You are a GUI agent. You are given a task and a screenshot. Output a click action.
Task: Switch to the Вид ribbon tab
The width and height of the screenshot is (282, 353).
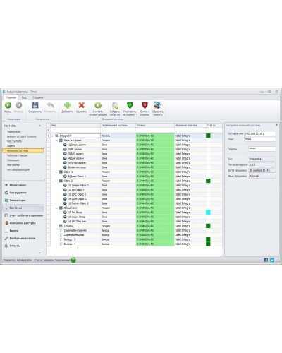pyautogui.click(x=24, y=97)
